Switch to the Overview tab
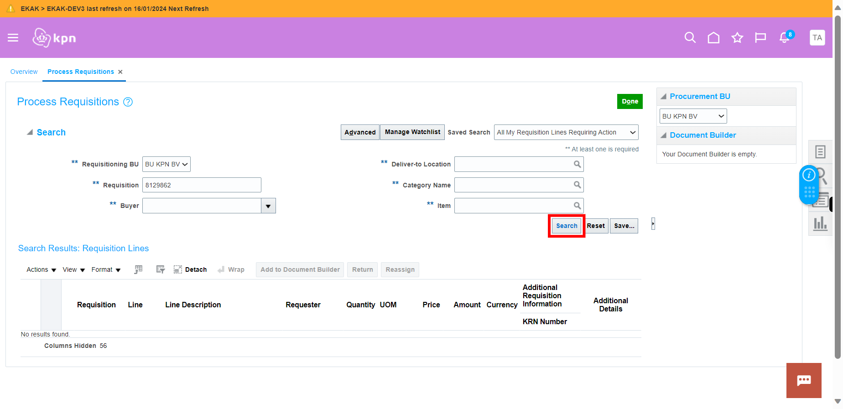This screenshot has width=843, height=409. tap(24, 72)
